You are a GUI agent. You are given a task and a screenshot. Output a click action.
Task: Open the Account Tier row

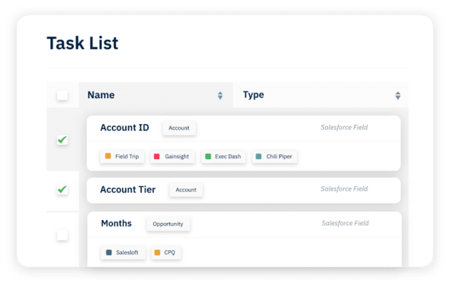(x=244, y=191)
